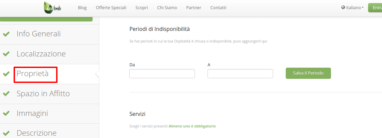Click the checkmark icon next to Spazio in Affitto
382x138 pixels.
[x=6, y=94]
